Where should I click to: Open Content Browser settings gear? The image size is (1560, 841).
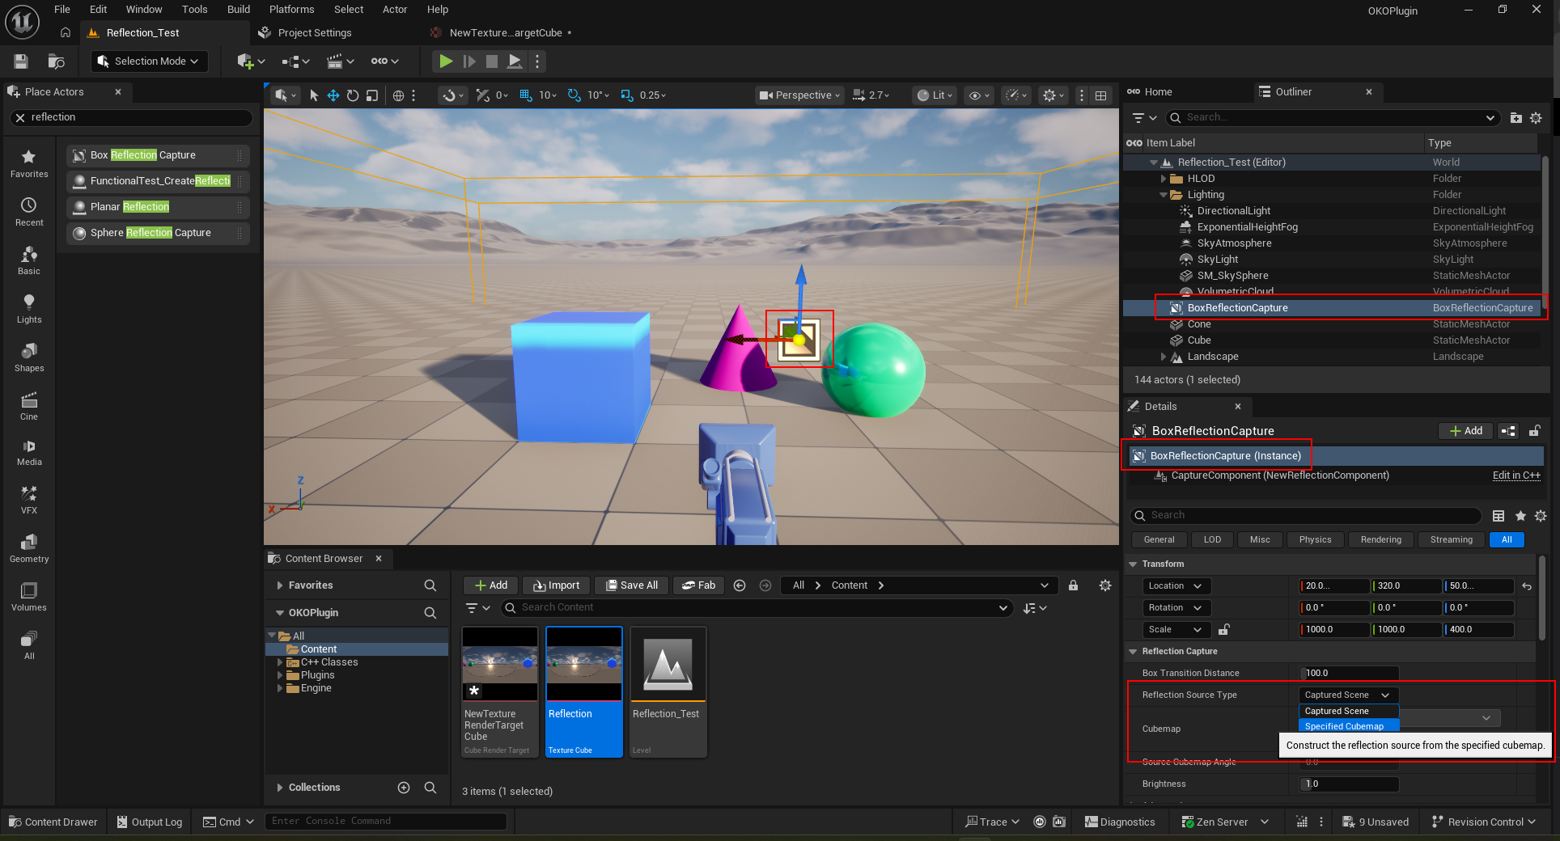click(x=1105, y=585)
